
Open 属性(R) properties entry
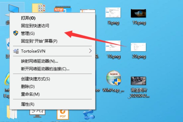(x=52, y=104)
